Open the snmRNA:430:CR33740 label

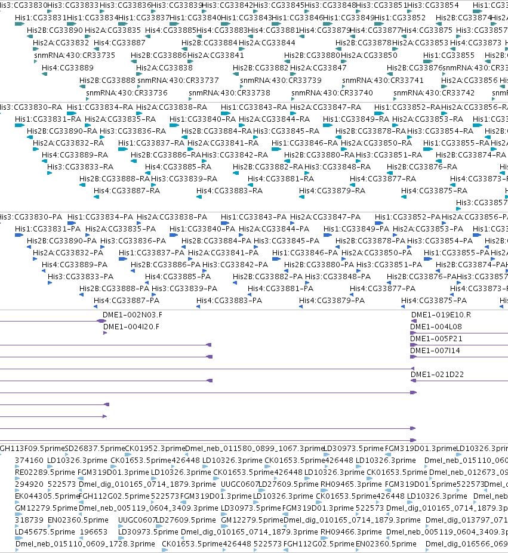coord(332,92)
